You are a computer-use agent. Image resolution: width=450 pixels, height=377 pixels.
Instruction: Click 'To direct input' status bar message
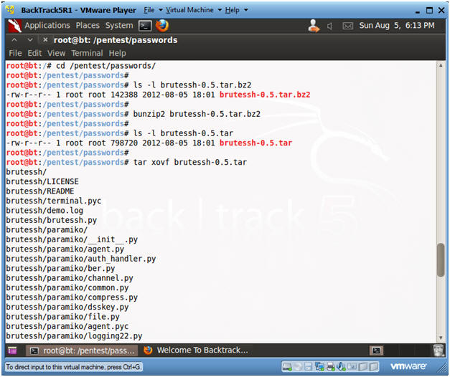(x=74, y=367)
